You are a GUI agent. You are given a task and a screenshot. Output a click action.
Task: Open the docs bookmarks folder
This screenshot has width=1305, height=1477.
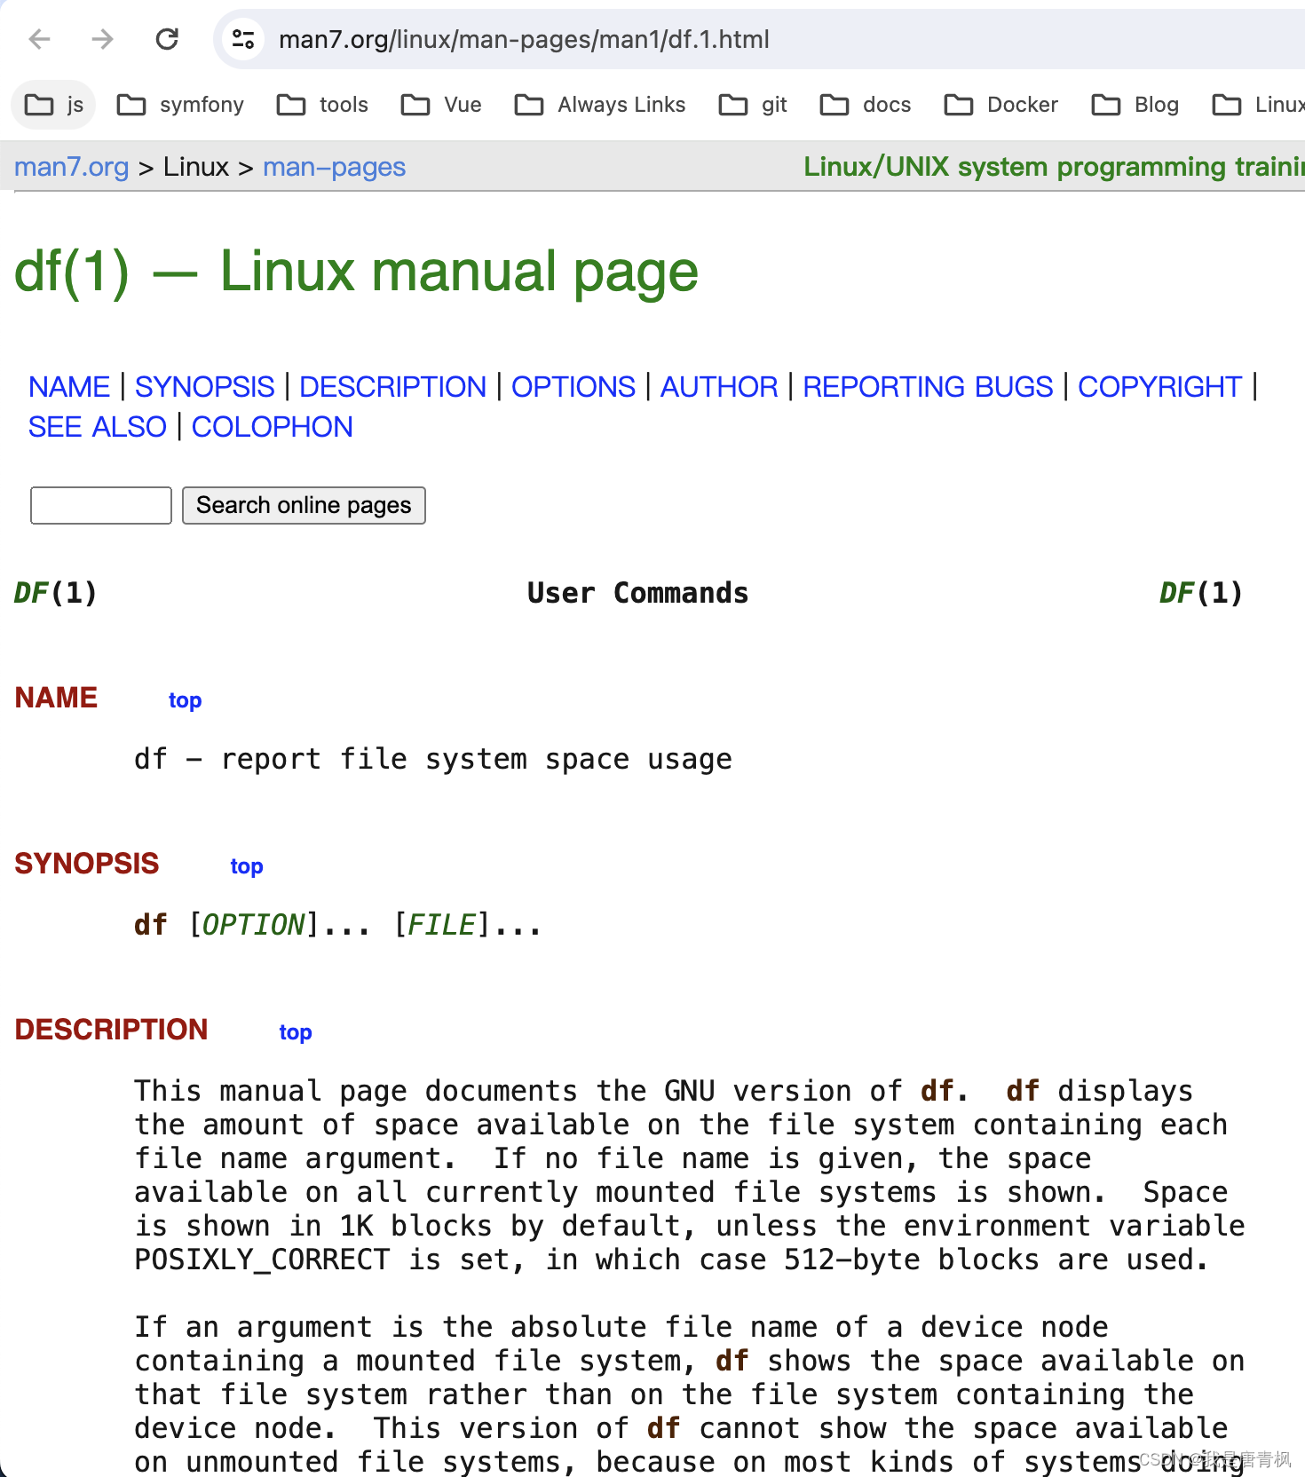[866, 105]
